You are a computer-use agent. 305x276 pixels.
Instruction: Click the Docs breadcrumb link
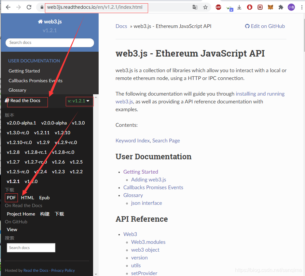(121, 26)
